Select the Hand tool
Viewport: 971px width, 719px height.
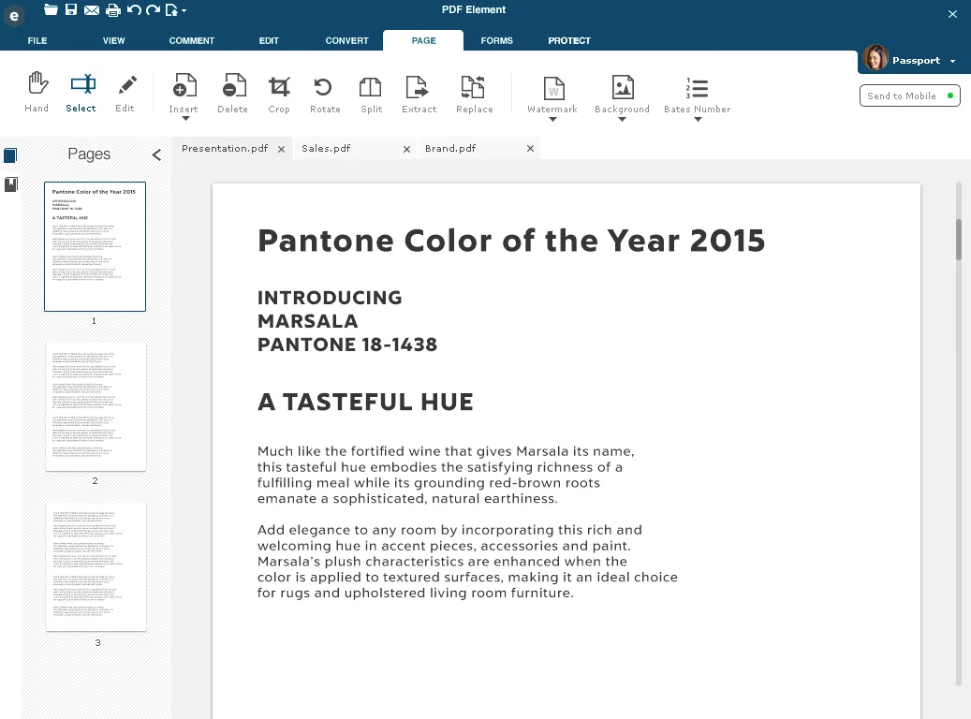(37, 92)
